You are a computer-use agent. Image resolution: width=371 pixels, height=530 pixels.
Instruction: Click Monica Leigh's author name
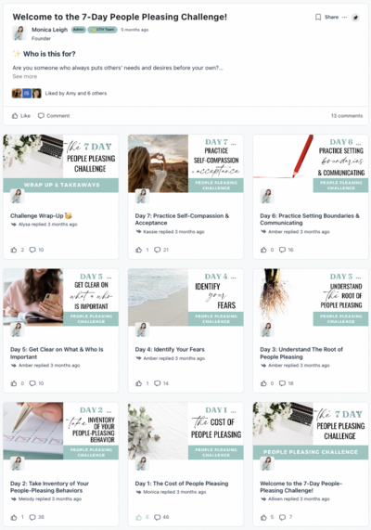(x=50, y=30)
